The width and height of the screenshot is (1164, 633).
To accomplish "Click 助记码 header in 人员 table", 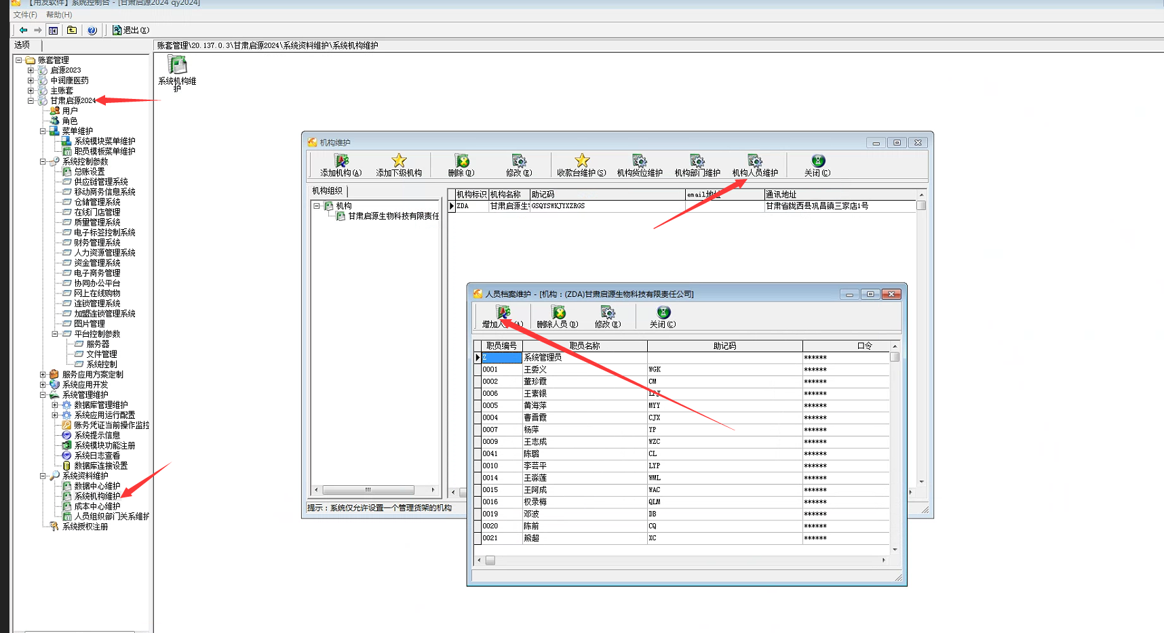I will 724,346.
